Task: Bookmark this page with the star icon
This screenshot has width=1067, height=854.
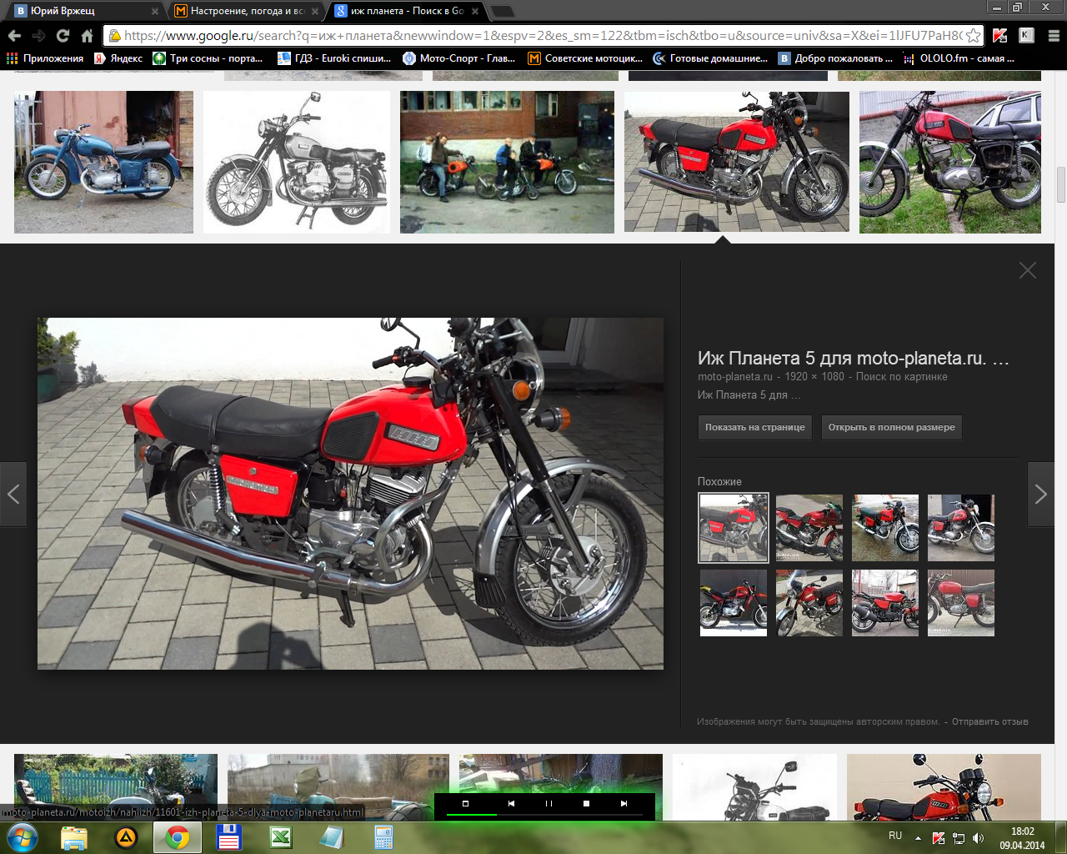Action: tap(973, 36)
